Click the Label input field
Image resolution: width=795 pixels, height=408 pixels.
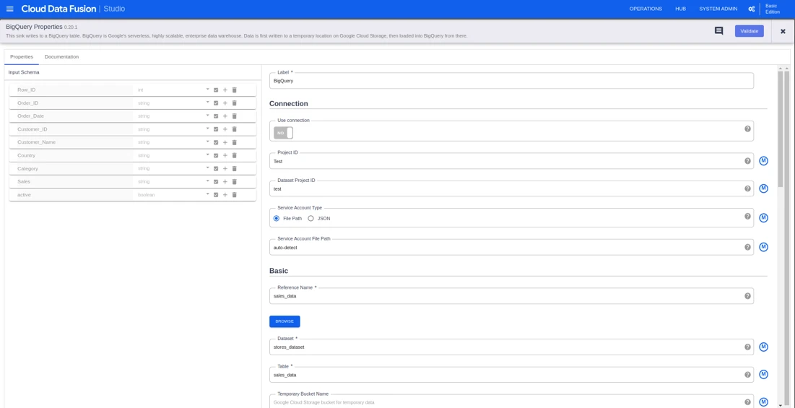(x=511, y=81)
